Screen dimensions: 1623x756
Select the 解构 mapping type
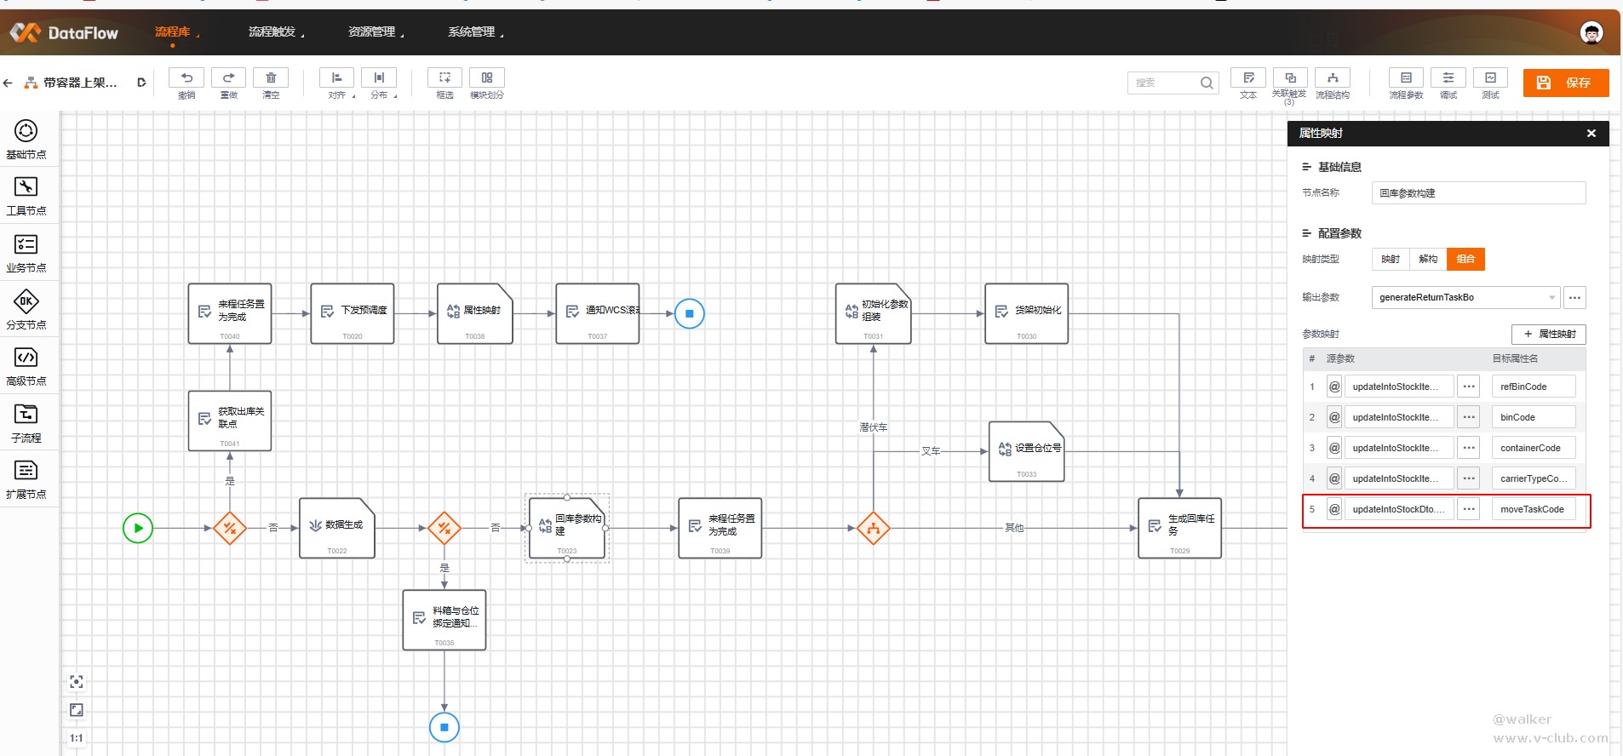tap(1428, 259)
